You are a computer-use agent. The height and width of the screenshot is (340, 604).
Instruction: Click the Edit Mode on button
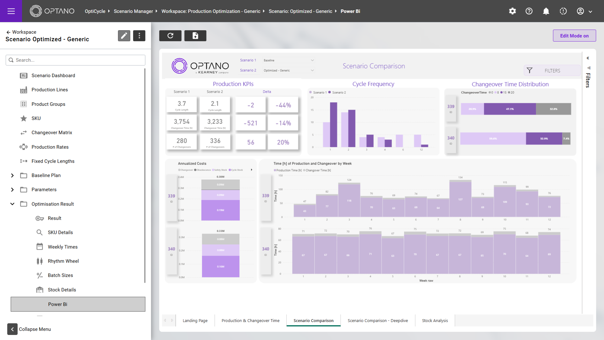coord(574,36)
